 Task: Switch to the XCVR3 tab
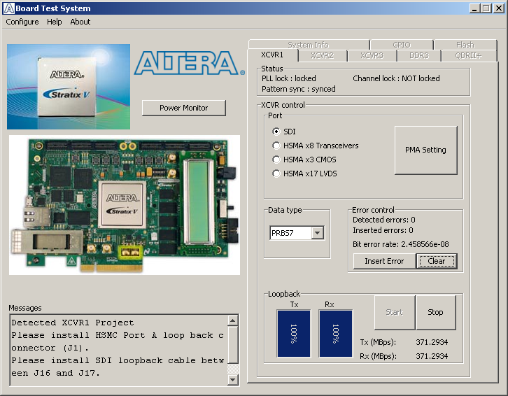372,55
